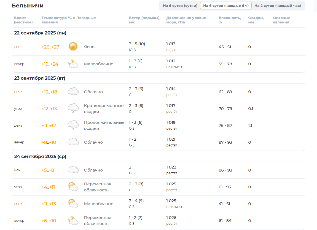Click the moon-cloud icon for 22 September evening
Image resolution: width=317 pixels, height=230 pixels.
(73, 64)
